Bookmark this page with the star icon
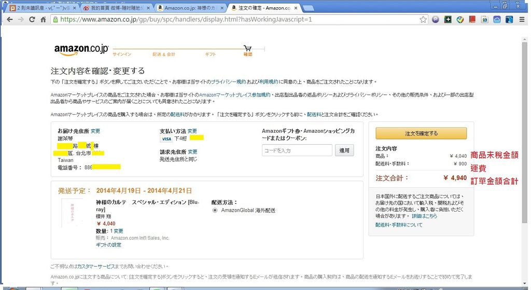This screenshot has height=290, width=531. click(x=423, y=20)
